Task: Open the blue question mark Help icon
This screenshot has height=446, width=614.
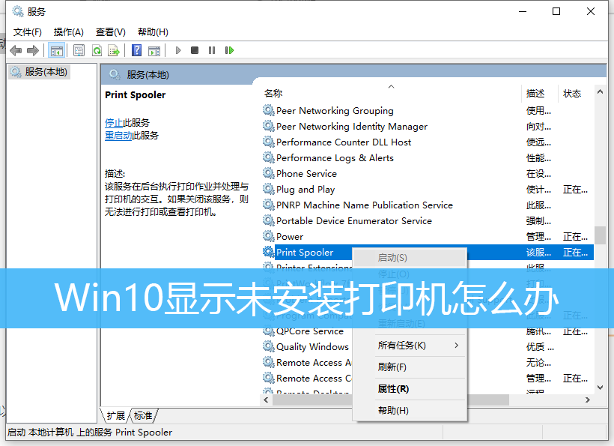Action: coord(136,50)
